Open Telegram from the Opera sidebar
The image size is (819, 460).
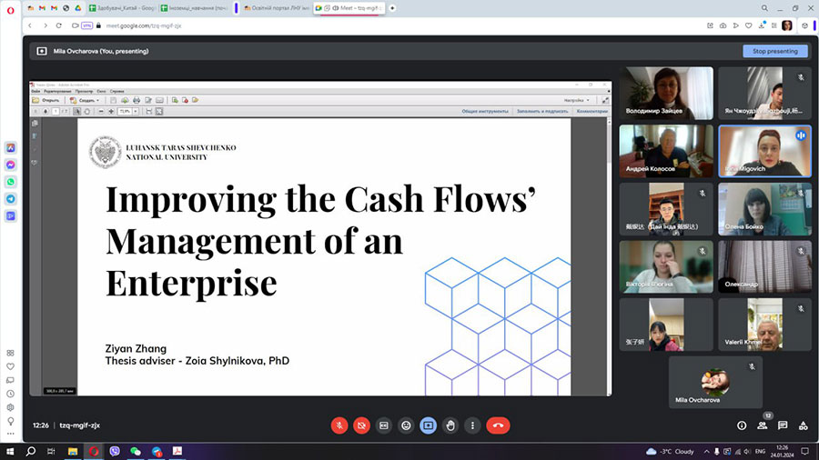pyautogui.click(x=10, y=198)
